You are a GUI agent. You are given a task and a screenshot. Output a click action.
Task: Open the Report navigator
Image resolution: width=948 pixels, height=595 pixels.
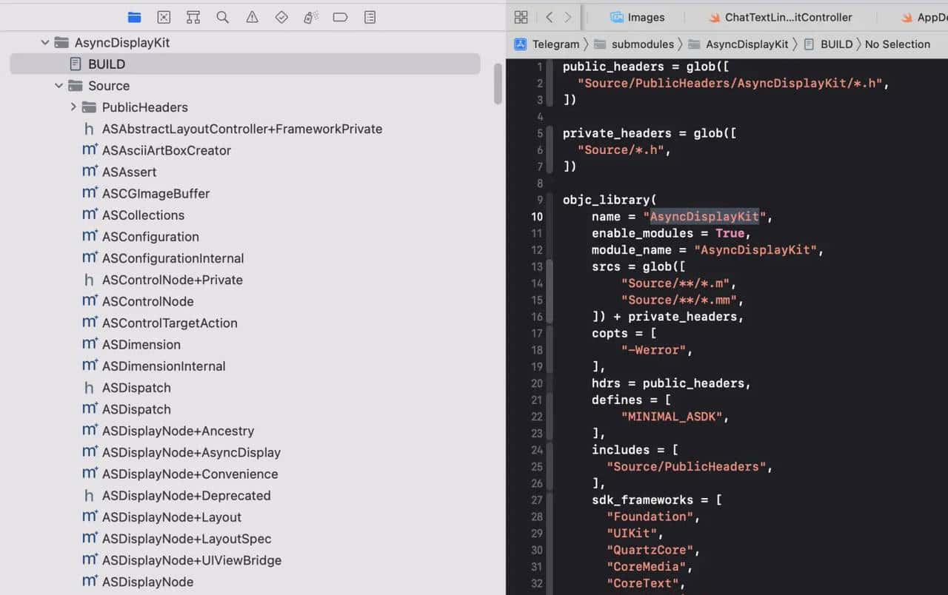(370, 17)
